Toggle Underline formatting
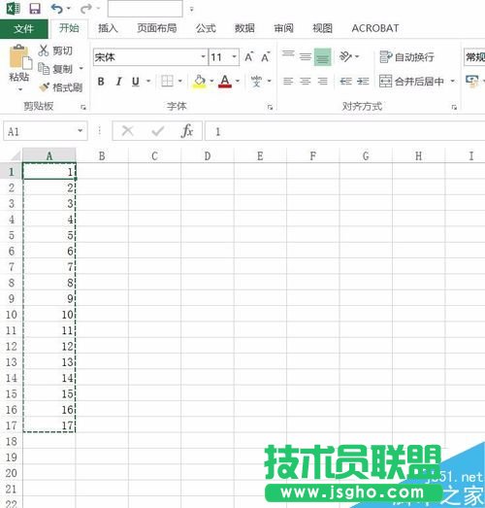This screenshot has width=485, height=508. 136,81
